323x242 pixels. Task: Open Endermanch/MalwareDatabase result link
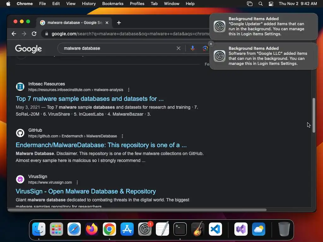[x=101, y=145]
